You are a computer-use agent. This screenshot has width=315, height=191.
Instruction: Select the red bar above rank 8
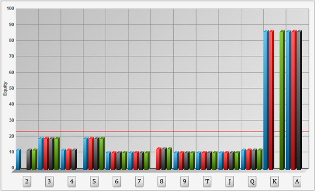(159, 158)
